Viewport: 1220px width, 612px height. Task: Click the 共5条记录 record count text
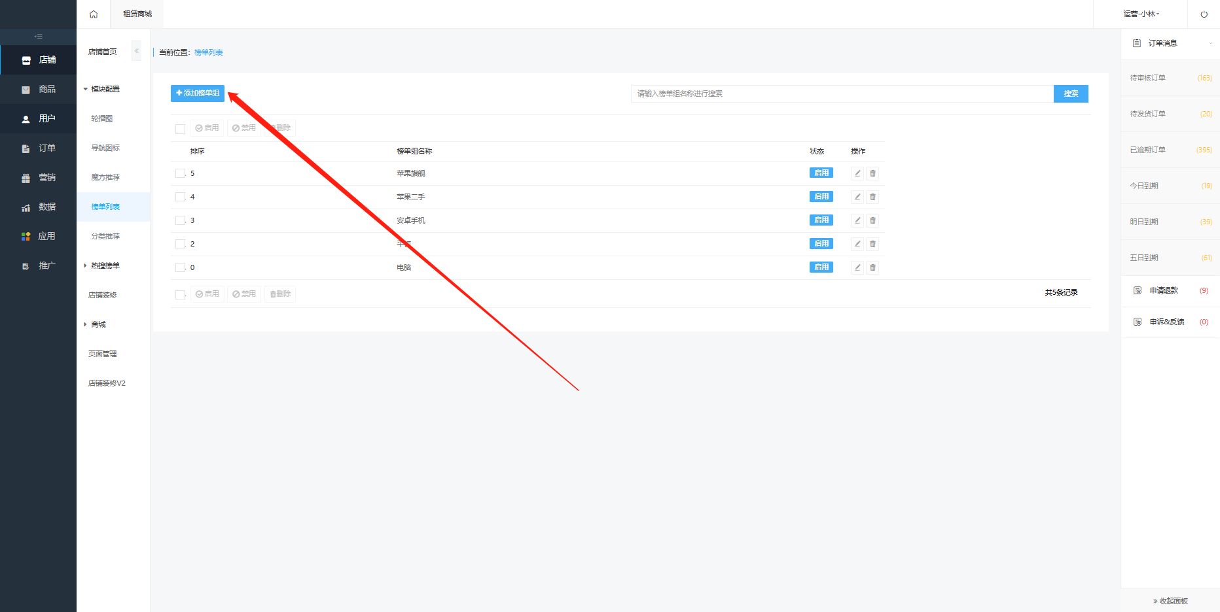tap(1061, 292)
